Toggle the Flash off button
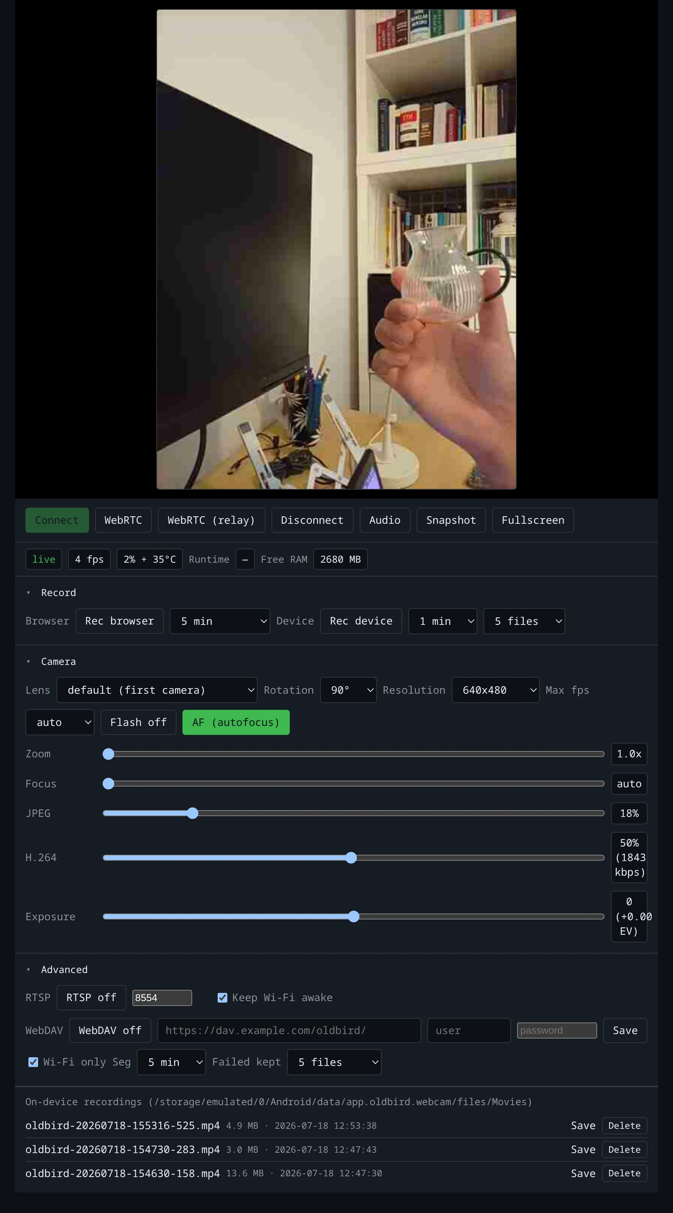This screenshot has width=673, height=1213. pyautogui.click(x=138, y=722)
